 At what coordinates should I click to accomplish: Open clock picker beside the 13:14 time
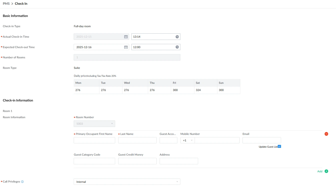[177, 36]
